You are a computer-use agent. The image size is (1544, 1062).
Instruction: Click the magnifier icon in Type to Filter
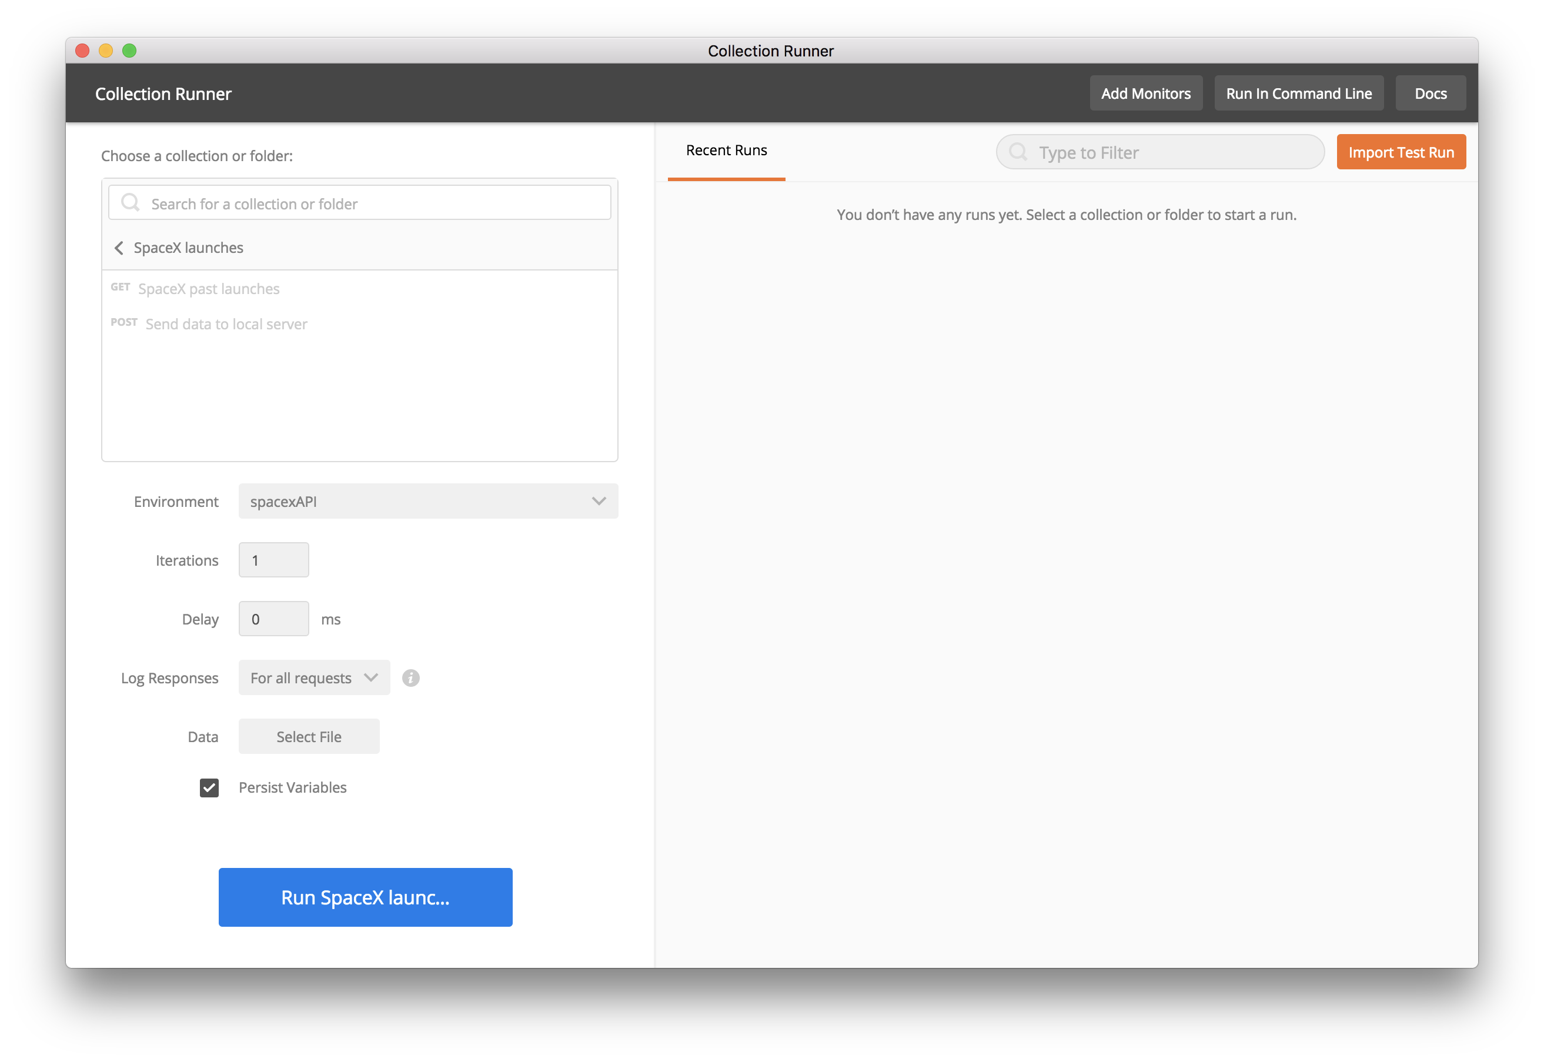[1018, 152]
